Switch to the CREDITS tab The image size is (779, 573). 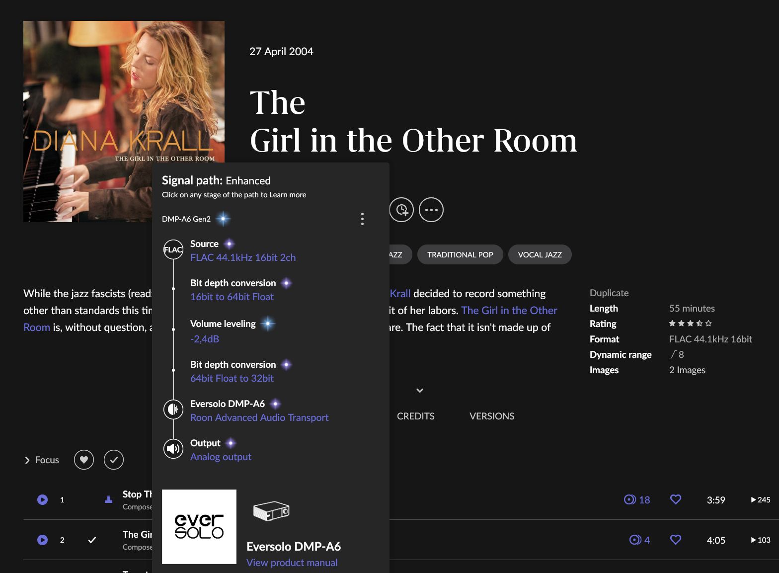coord(415,416)
